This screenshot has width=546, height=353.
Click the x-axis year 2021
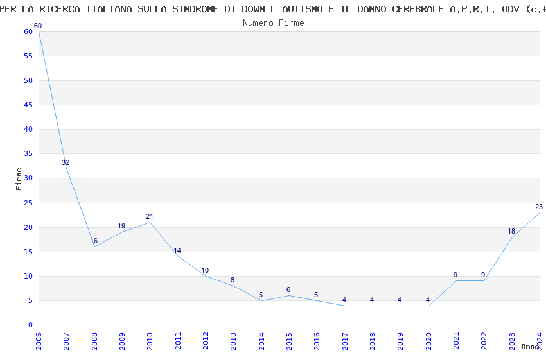tap(457, 341)
